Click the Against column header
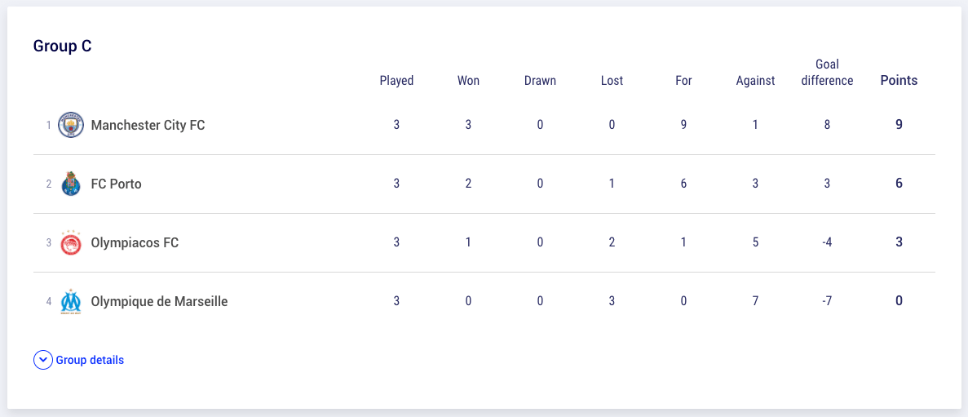Viewport: 968px width, 417px height. (x=755, y=80)
